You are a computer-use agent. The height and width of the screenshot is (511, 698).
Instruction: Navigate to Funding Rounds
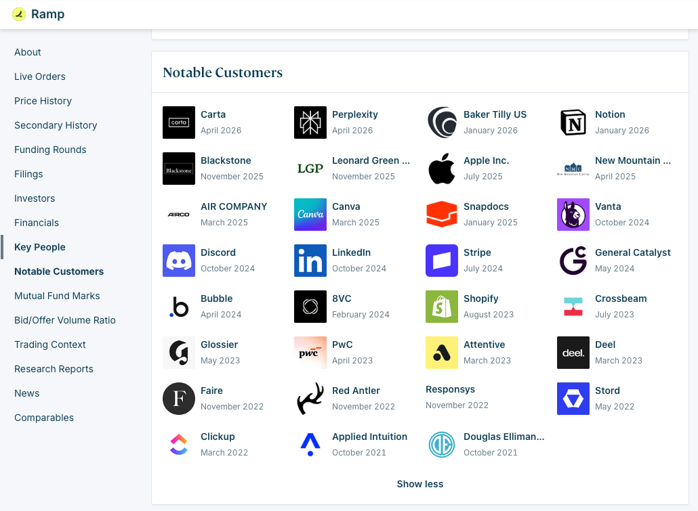tap(50, 150)
